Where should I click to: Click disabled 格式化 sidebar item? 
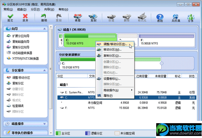pyautogui.click(x=14, y=100)
